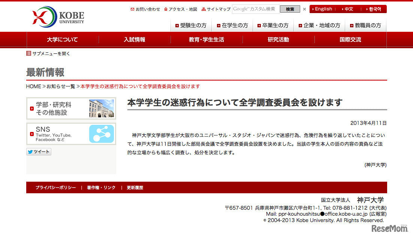Open the サブメニューを開く submenu
The image size is (413, 237).
[51, 53]
